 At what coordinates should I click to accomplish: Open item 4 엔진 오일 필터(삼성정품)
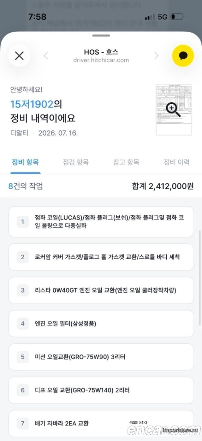click(x=101, y=324)
